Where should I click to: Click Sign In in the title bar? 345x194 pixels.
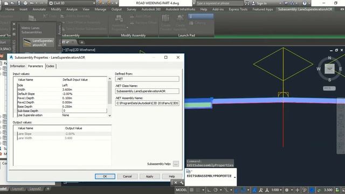261,3
